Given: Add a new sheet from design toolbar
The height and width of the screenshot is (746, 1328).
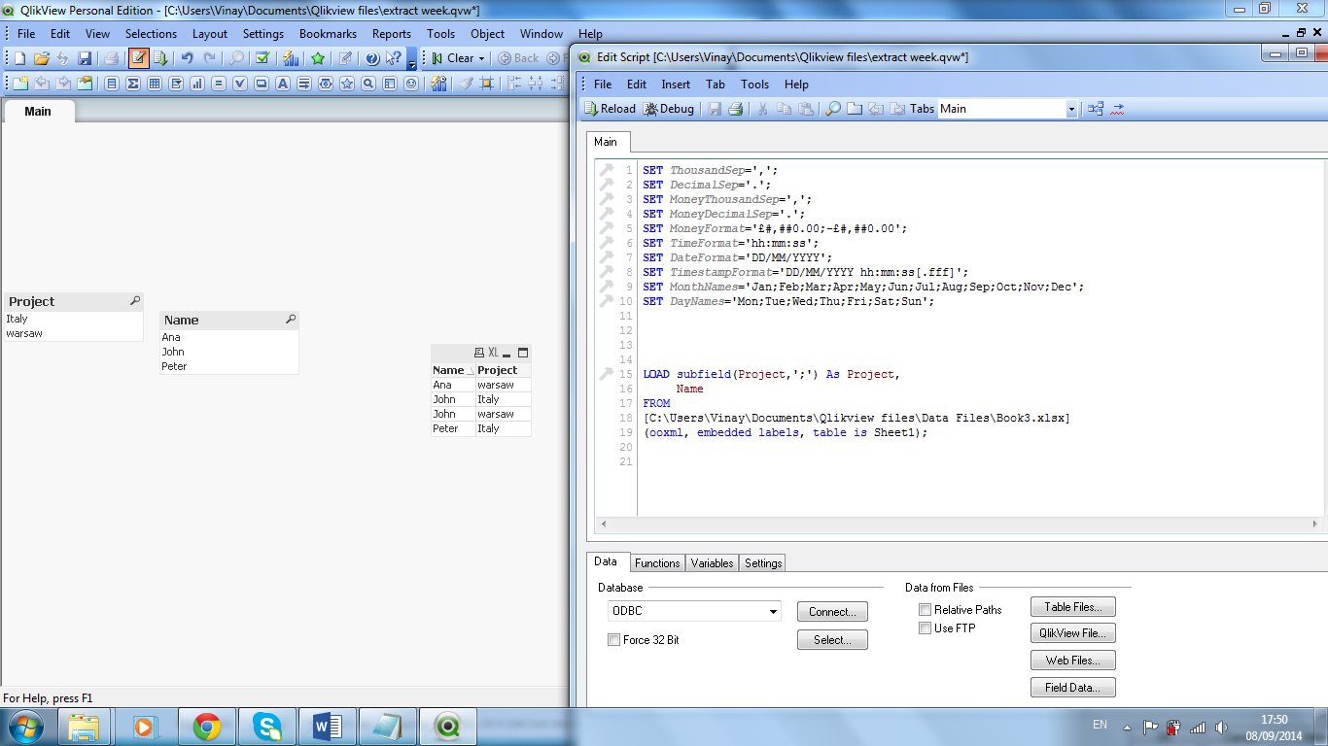Looking at the screenshot, I should [20, 84].
